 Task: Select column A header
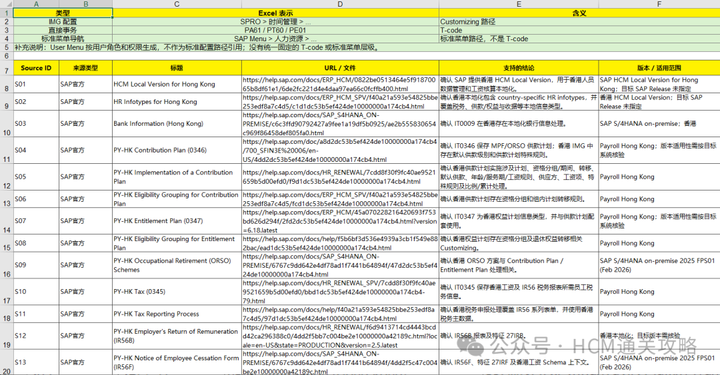click(x=36, y=4)
